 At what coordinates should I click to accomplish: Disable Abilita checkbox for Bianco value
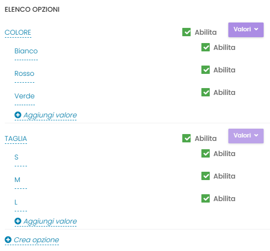[206, 47]
